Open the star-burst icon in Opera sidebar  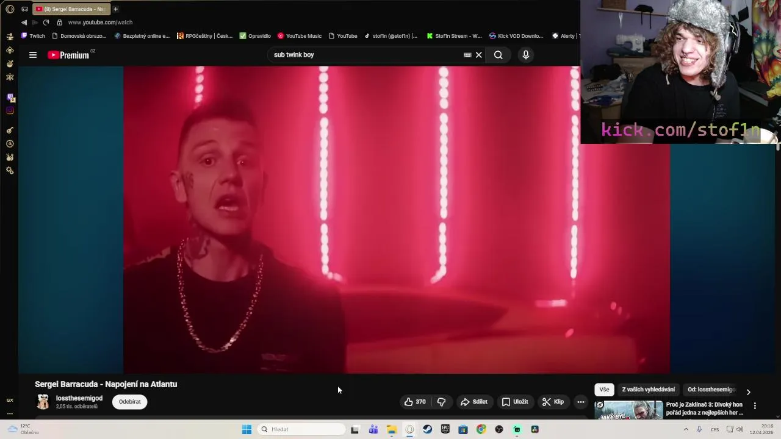point(10,77)
